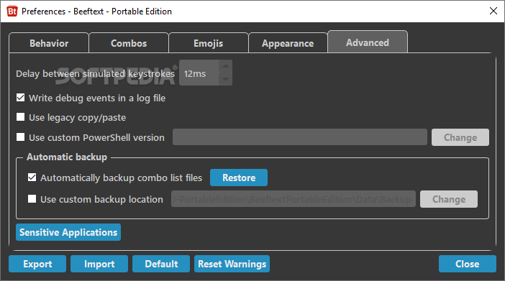Click the 12ms delay value field

tap(199, 73)
